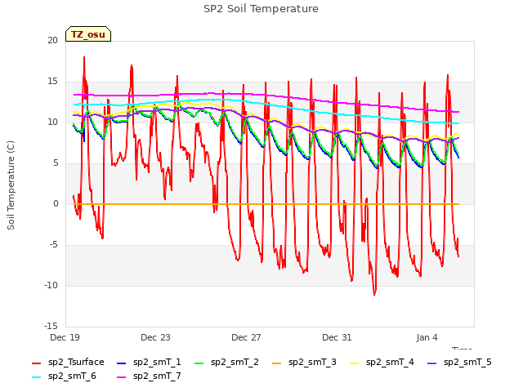Click the yellow sp2_smT_4 legend swatch

[355, 363]
